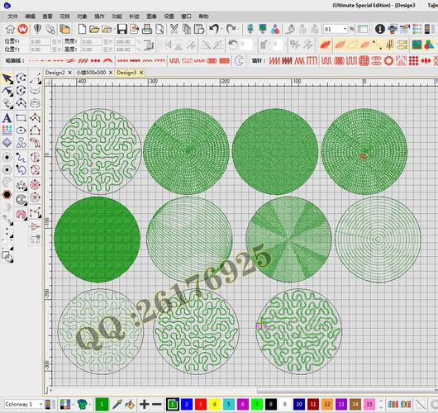
Task: Select the pink horseshoe shape tool
Action: [x=21, y=214]
